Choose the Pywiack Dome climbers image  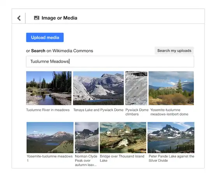point(136,88)
